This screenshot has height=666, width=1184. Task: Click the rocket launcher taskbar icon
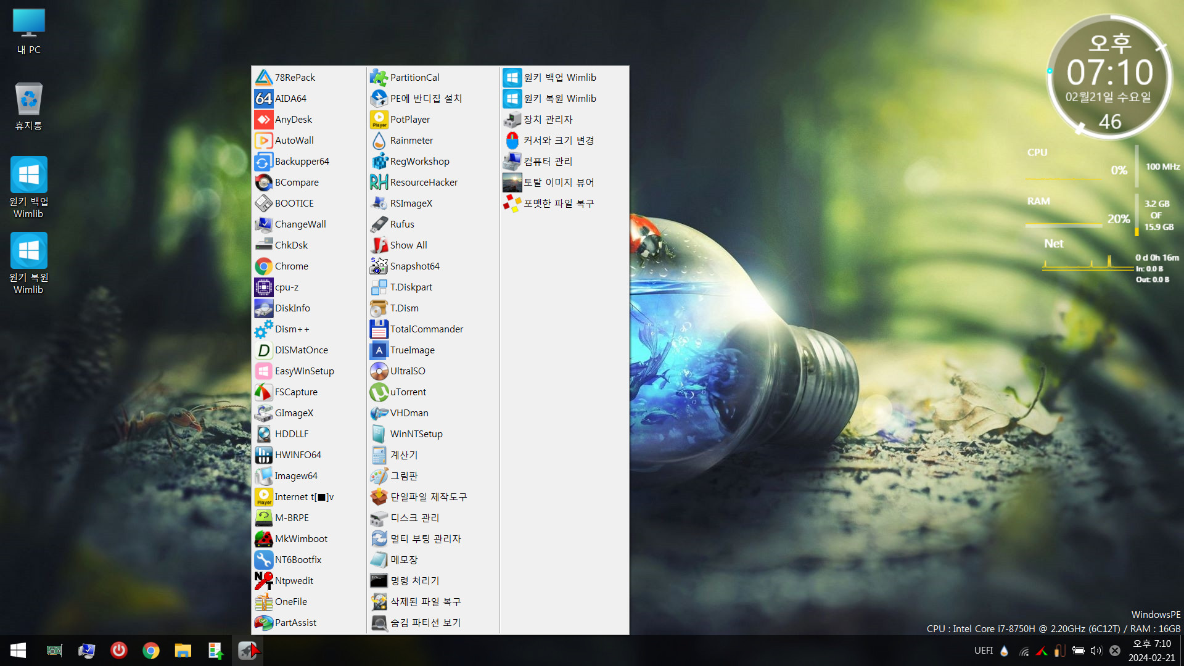pyautogui.click(x=249, y=651)
